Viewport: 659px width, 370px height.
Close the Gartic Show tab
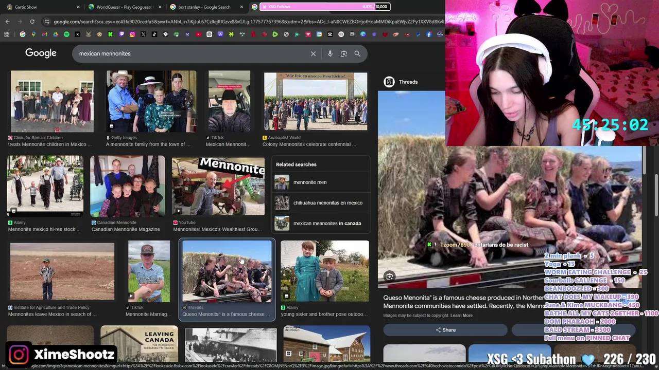78,7
